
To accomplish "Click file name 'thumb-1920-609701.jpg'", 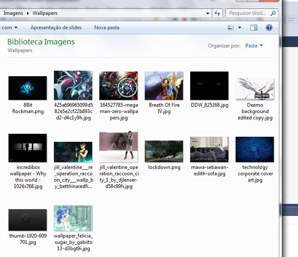I will click(28, 239).
